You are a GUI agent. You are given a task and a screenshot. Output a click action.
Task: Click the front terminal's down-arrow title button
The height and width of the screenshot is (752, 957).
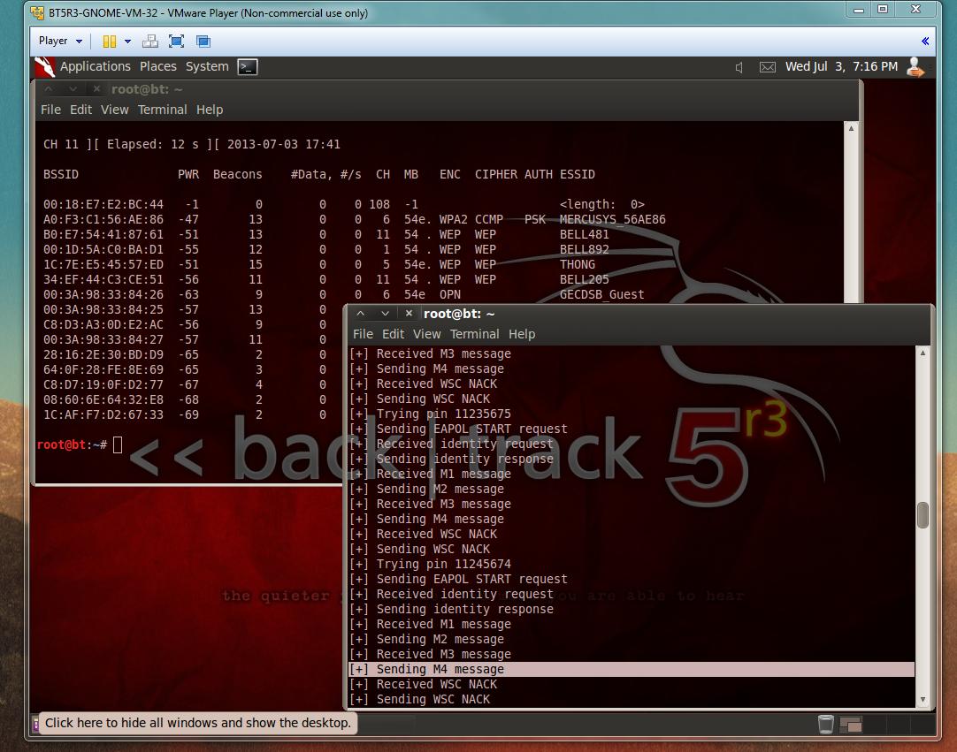tap(385, 314)
